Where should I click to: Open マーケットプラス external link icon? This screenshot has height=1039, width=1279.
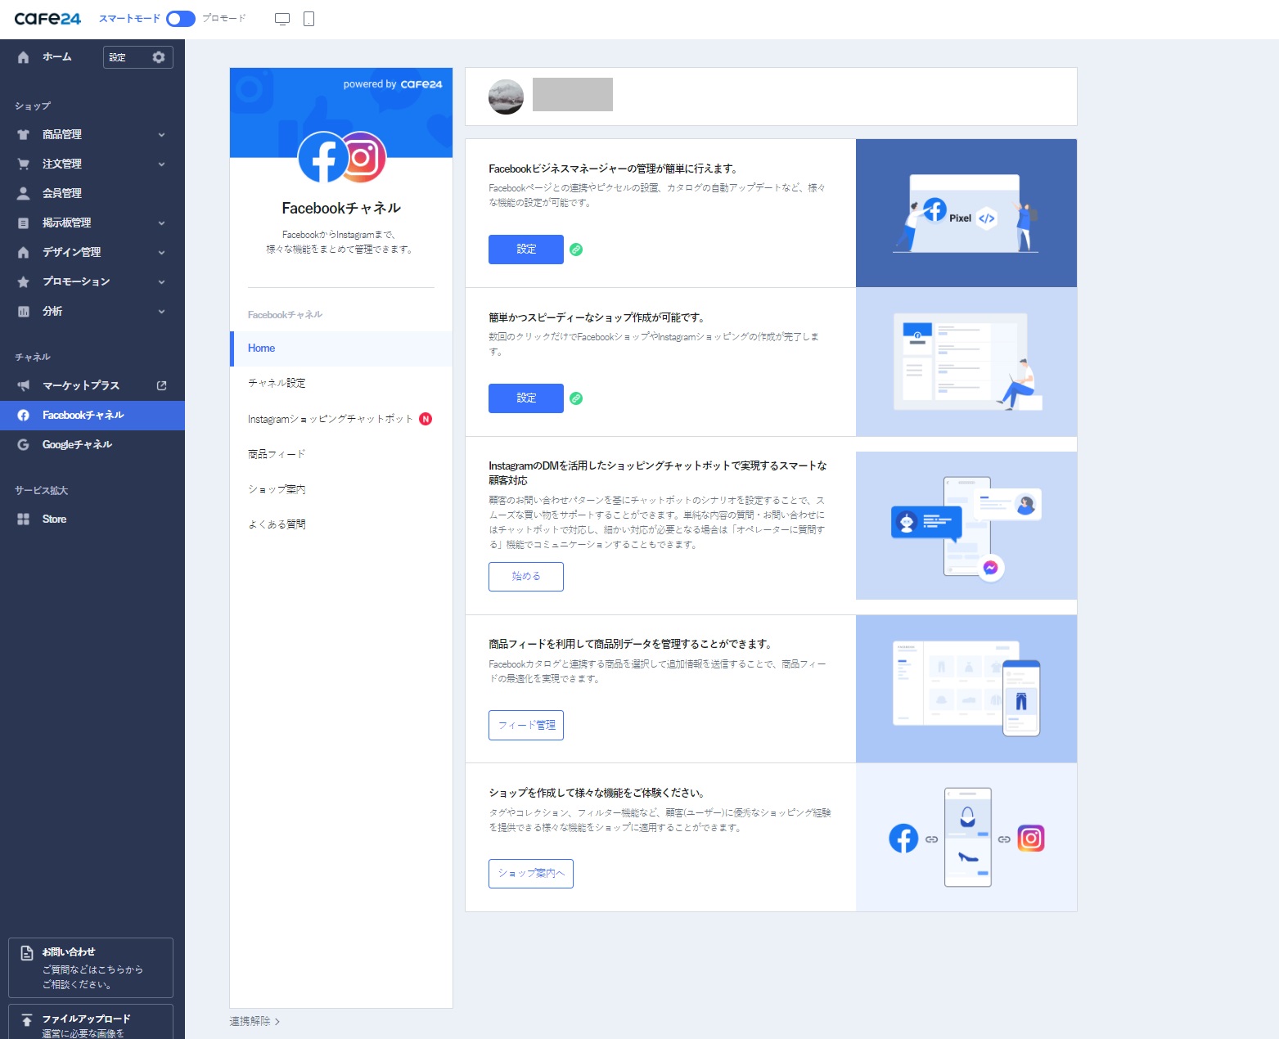point(161,385)
